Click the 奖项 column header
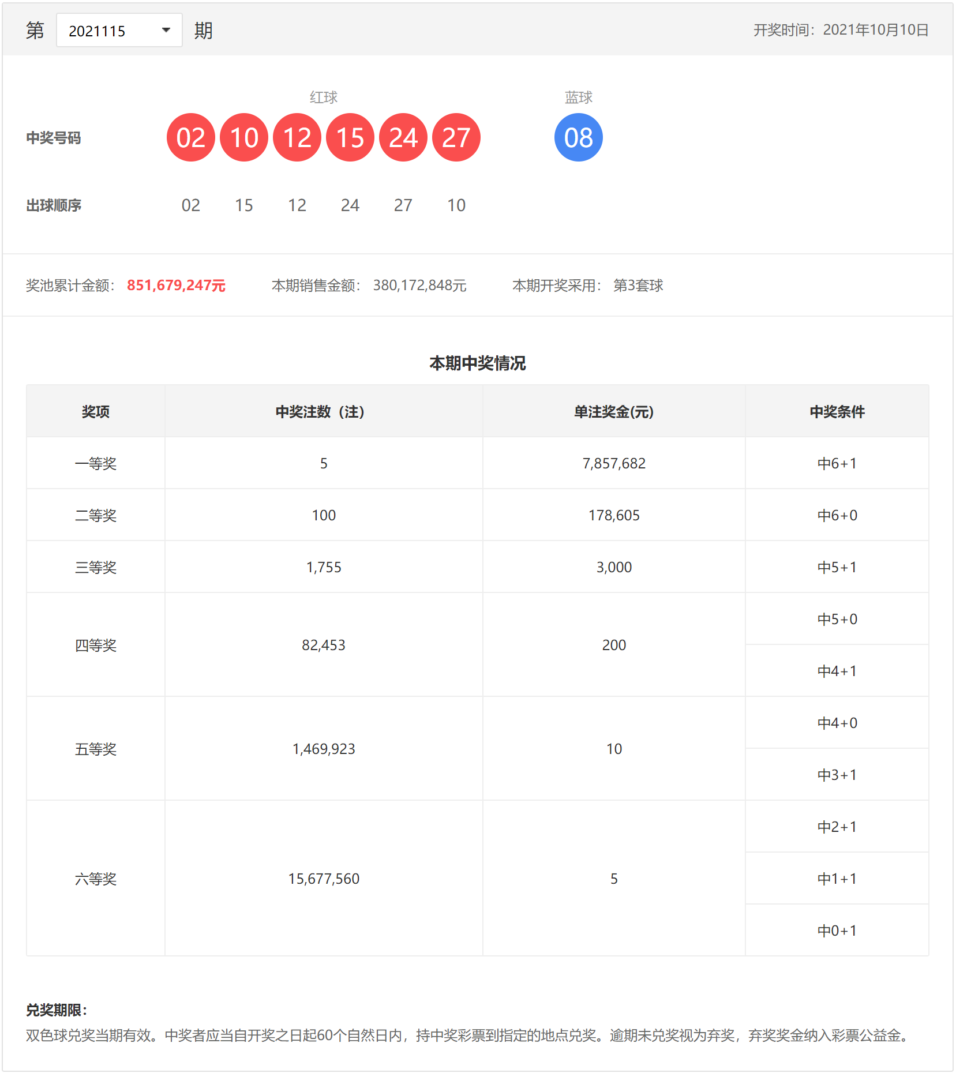Viewport: 956px width, 1073px height. pyautogui.click(x=96, y=412)
